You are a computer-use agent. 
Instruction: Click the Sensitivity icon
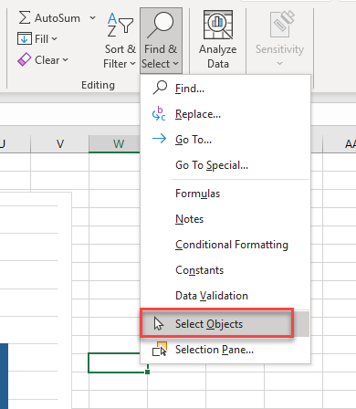pyautogui.click(x=281, y=24)
